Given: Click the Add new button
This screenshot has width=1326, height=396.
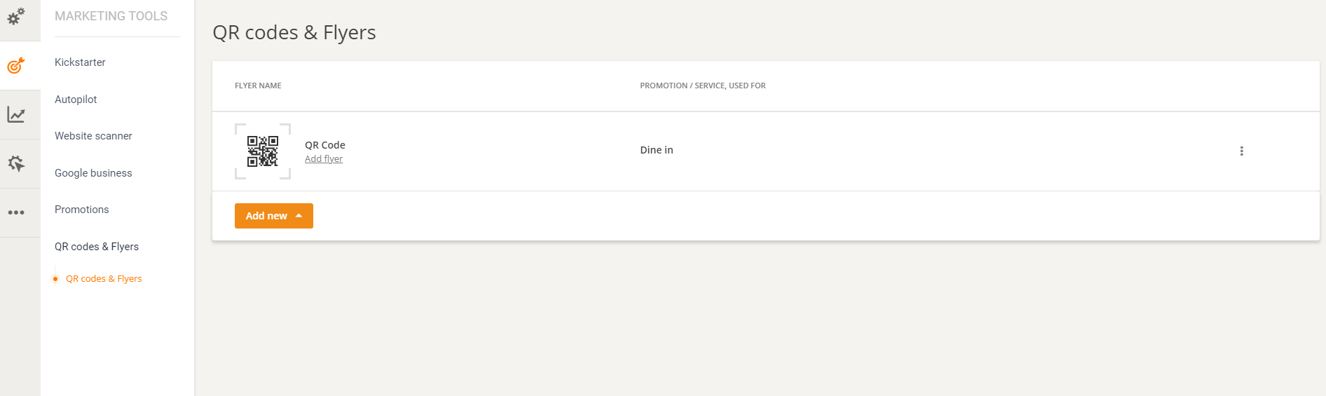Looking at the screenshot, I should pos(266,216).
